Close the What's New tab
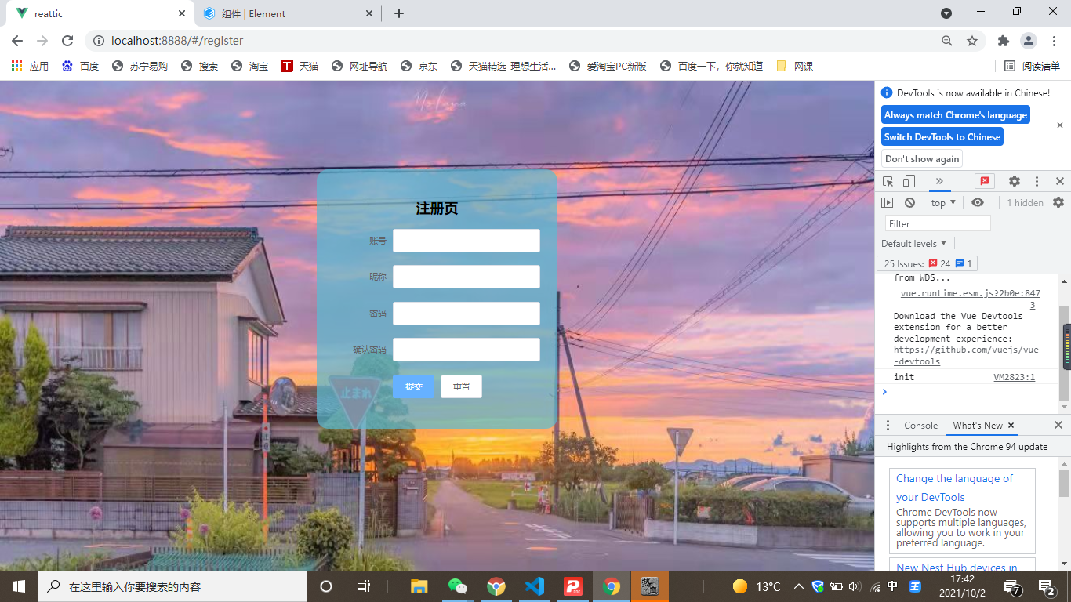The width and height of the screenshot is (1071, 602). tap(1011, 426)
